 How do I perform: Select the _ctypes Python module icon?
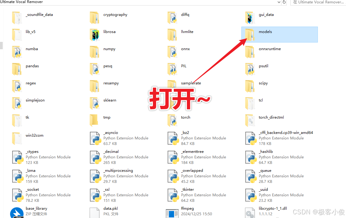[x=18, y=157]
